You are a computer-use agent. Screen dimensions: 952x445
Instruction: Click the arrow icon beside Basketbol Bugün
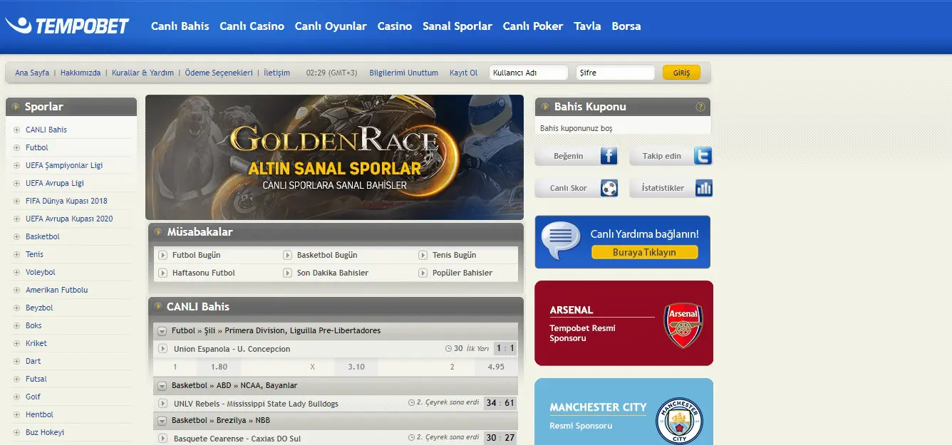point(288,255)
